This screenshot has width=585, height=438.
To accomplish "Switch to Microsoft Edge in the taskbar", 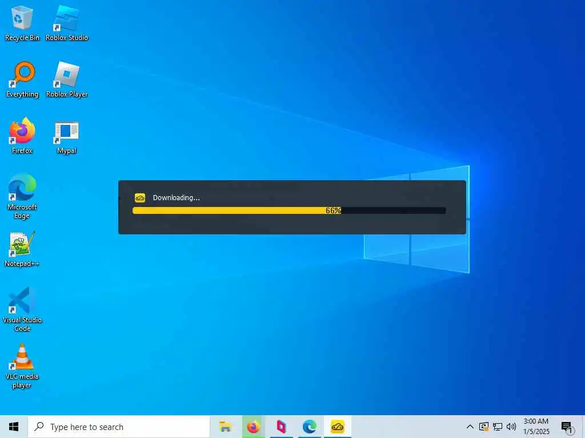I will (x=309, y=427).
